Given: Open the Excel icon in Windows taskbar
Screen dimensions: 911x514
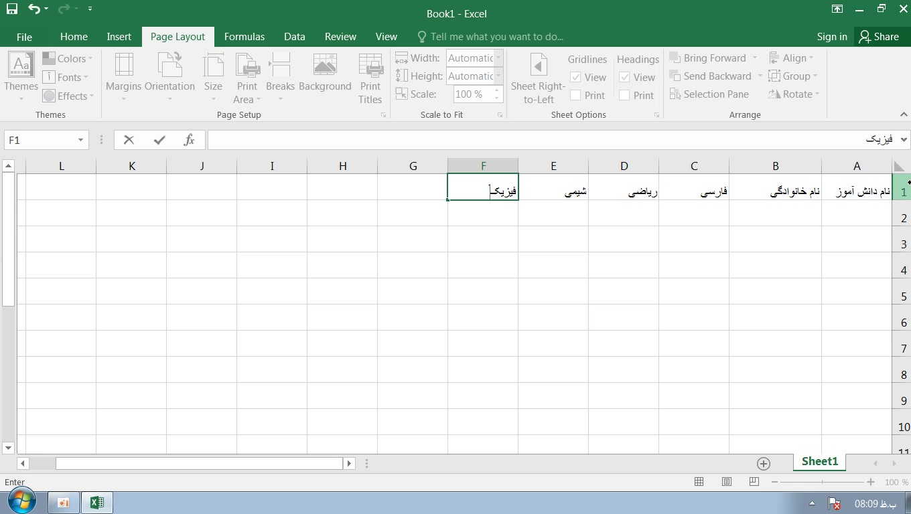Looking at the screenshot, I should pyautogui.click(x=96, y=503).
